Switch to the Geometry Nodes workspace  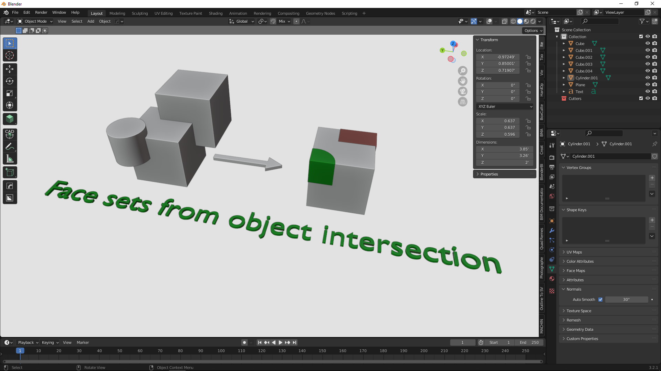pos(321,13)
